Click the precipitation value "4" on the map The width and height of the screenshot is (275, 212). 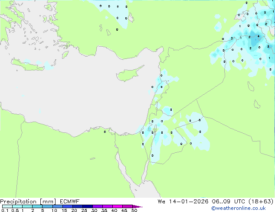[259, 36]
